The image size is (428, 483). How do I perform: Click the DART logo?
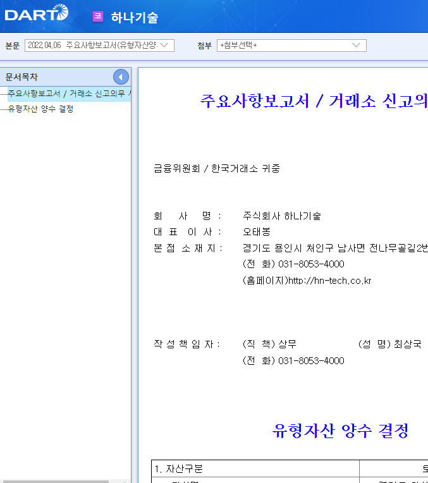pyautogui.click(x=37, y=13)
